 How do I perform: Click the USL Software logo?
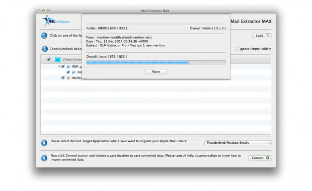(x=55, y=21)
